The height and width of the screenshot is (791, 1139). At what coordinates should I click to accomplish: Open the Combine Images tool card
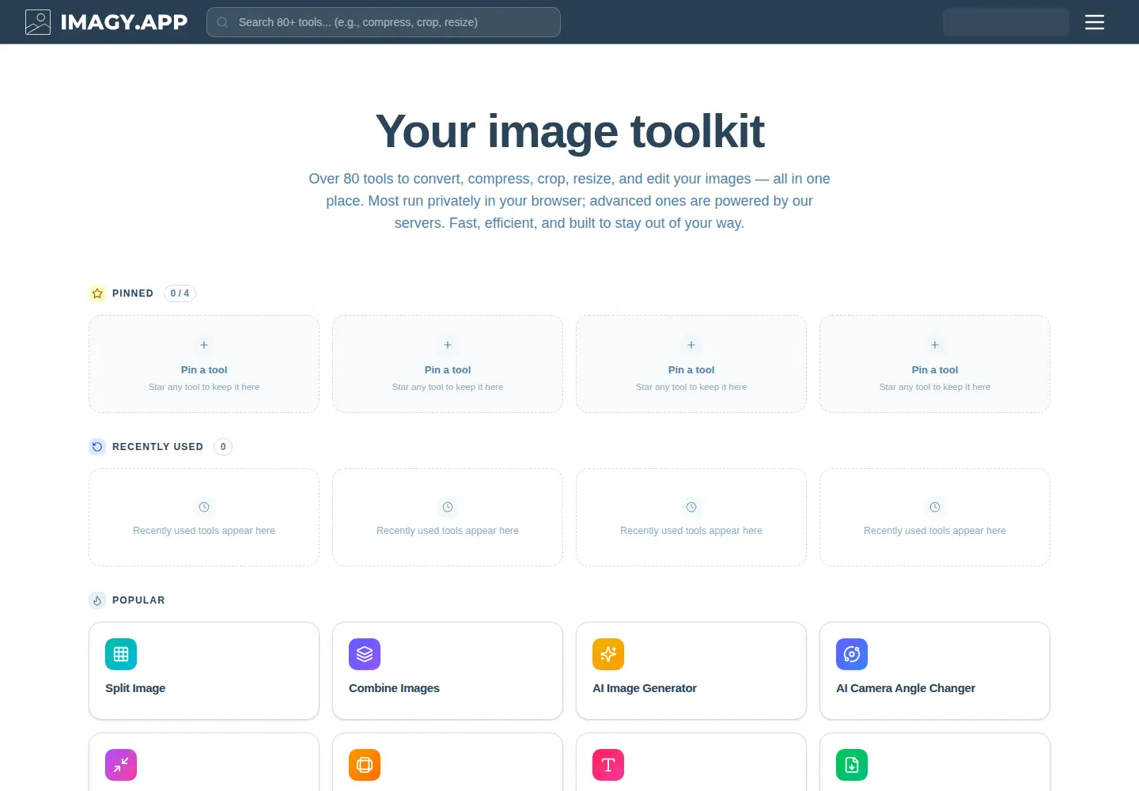pos(448,671)
